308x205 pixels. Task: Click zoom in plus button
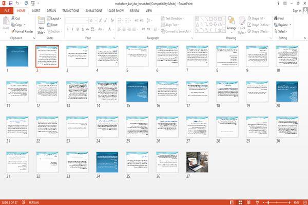(290, 202)
